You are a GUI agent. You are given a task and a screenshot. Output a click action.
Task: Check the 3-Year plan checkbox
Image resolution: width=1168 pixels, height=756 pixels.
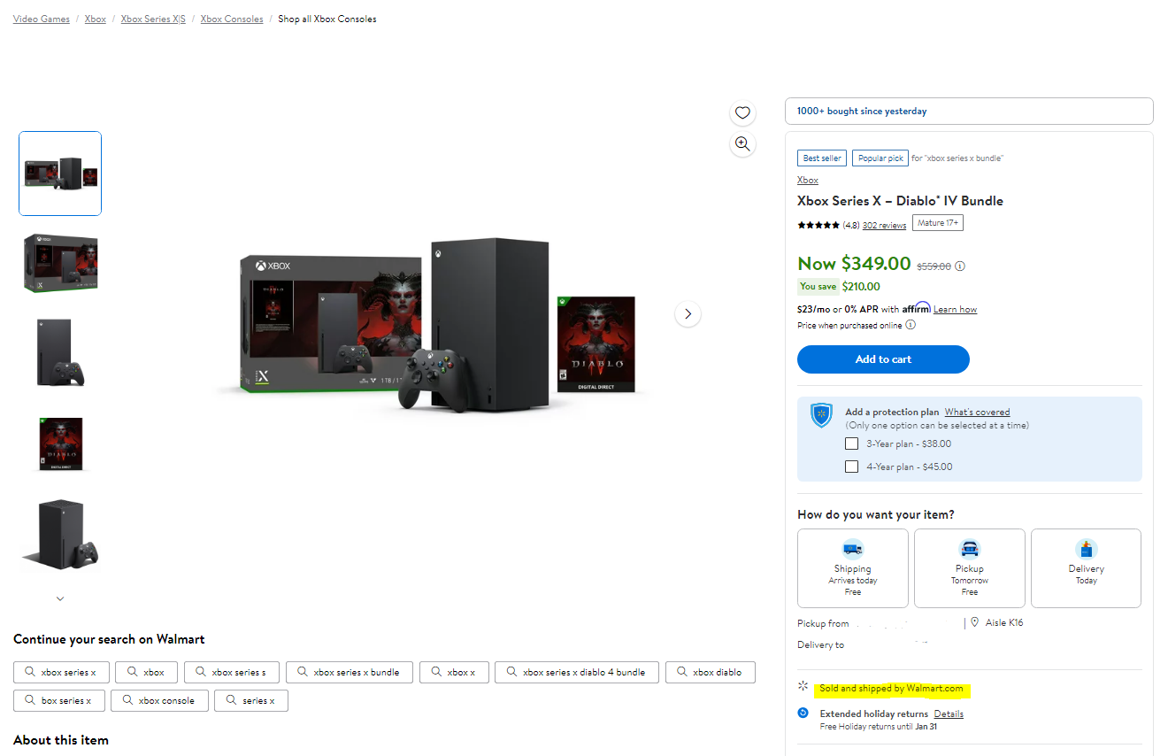click(x=851, y=444)
